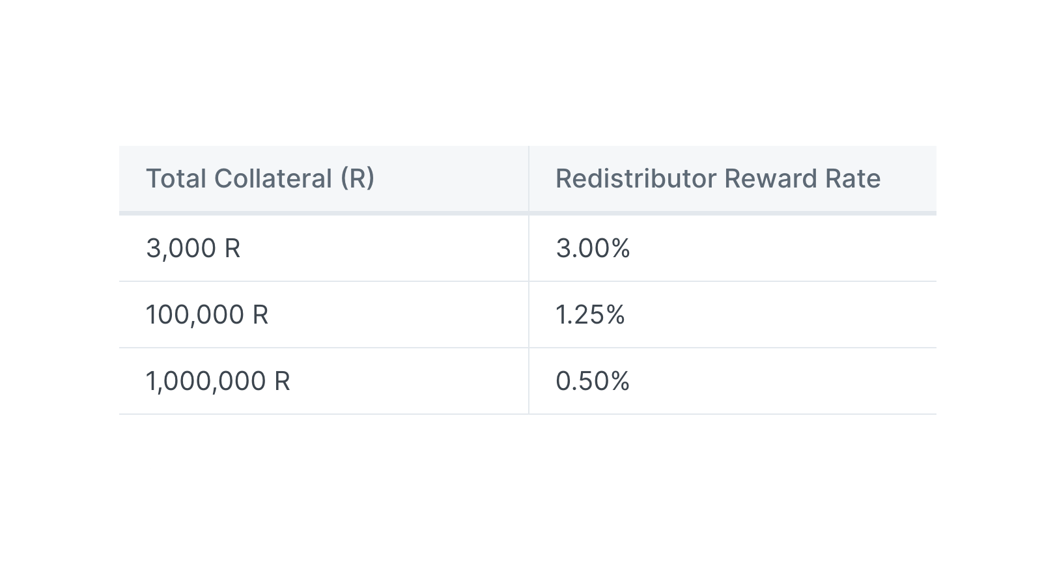Click the percent sign after 0.50
The height and width of the screenshot is (586, 1042).
(621, 382)
